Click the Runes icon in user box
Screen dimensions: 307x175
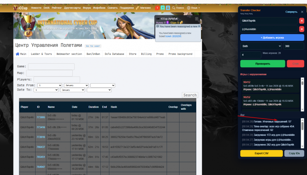tap(167, 22)
